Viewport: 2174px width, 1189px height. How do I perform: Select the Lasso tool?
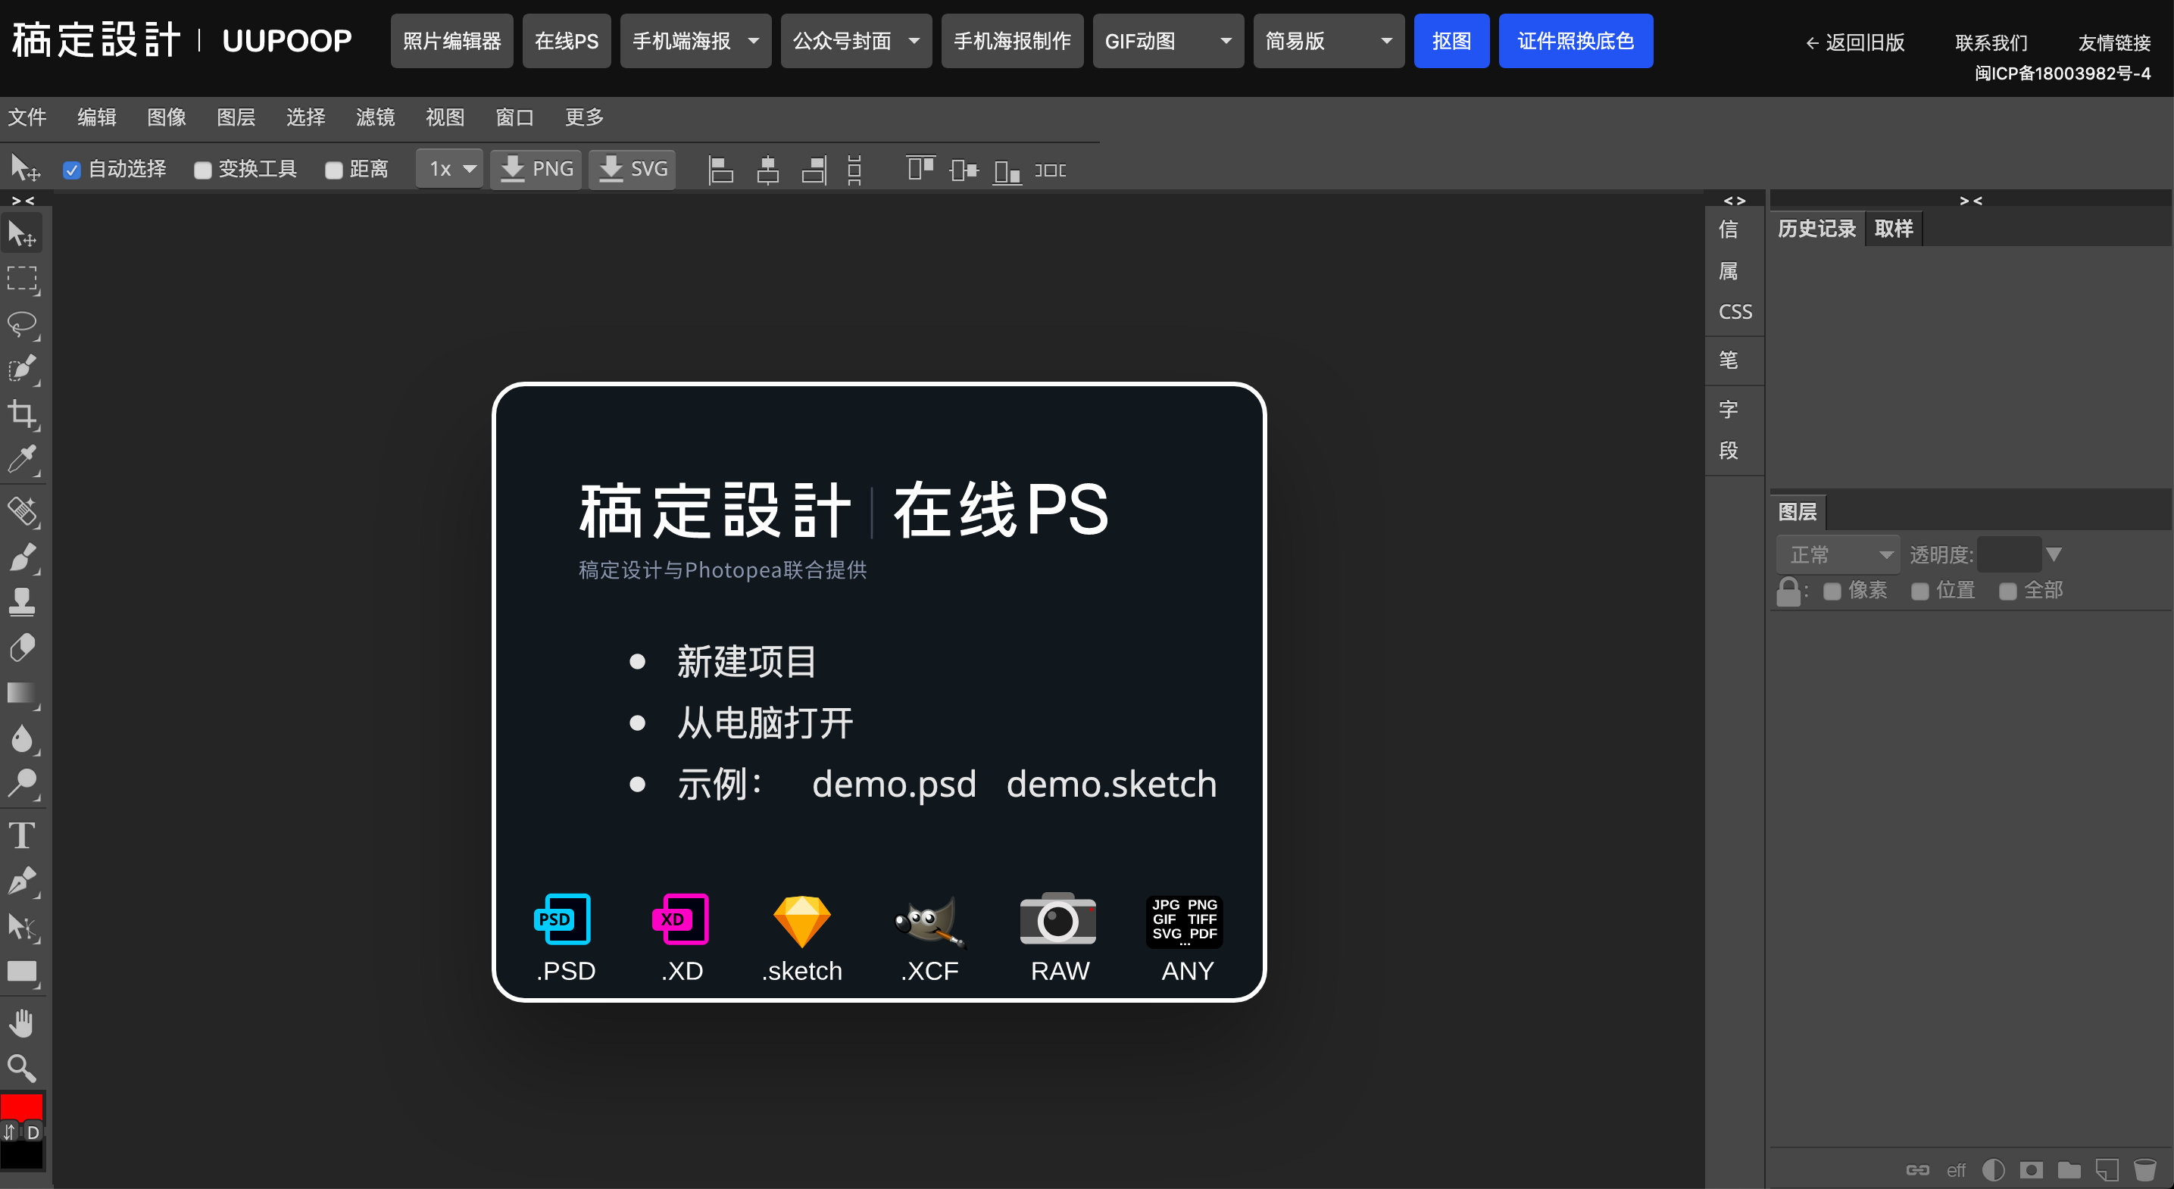coord(22,324)
